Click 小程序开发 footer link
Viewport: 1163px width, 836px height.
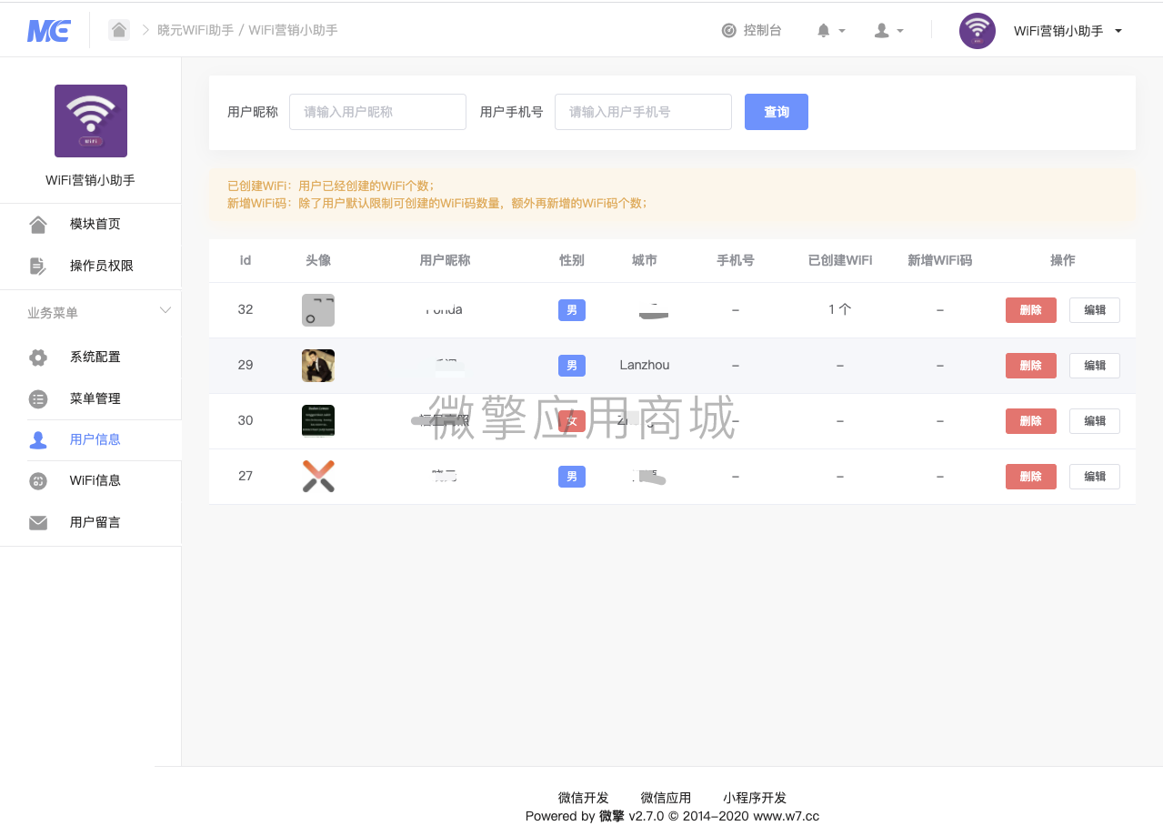(755, 798)
